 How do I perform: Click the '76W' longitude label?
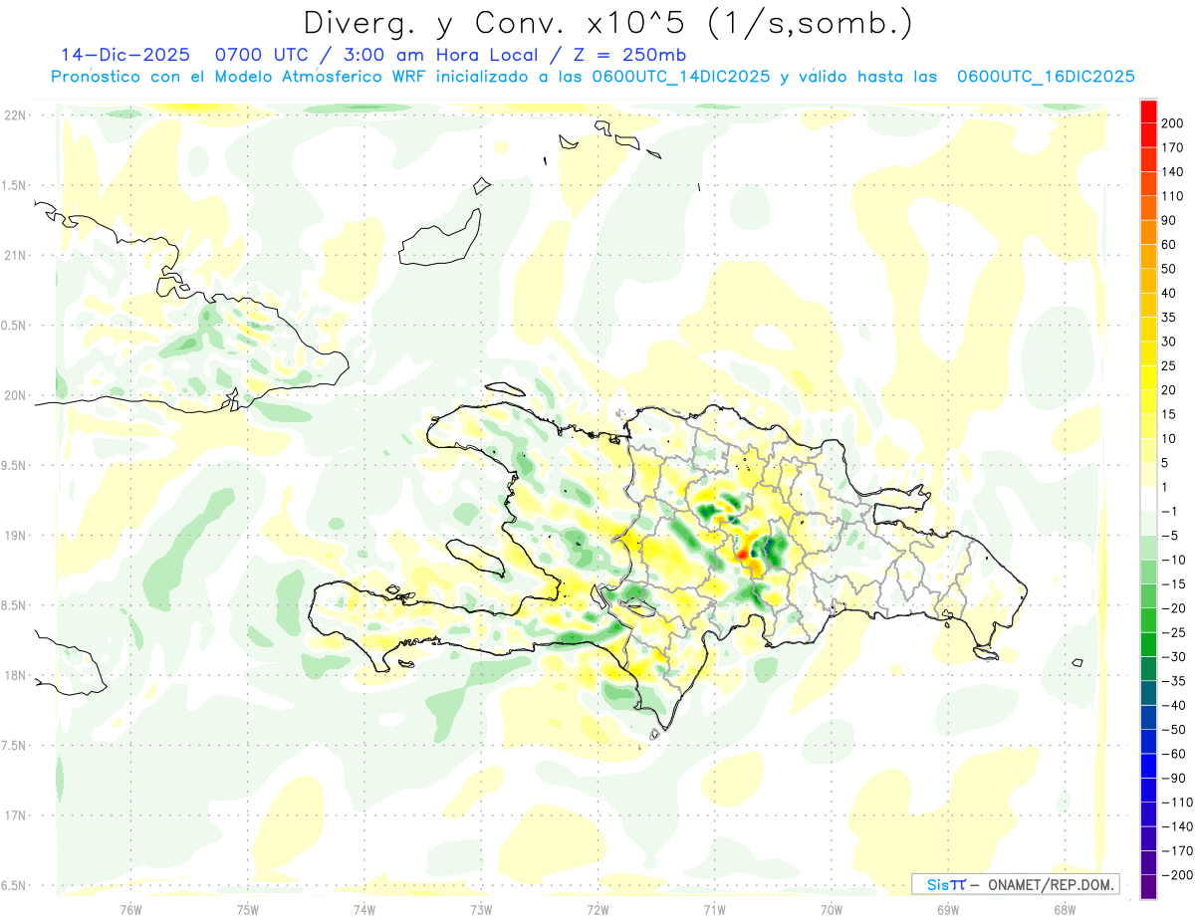point(130,909)
